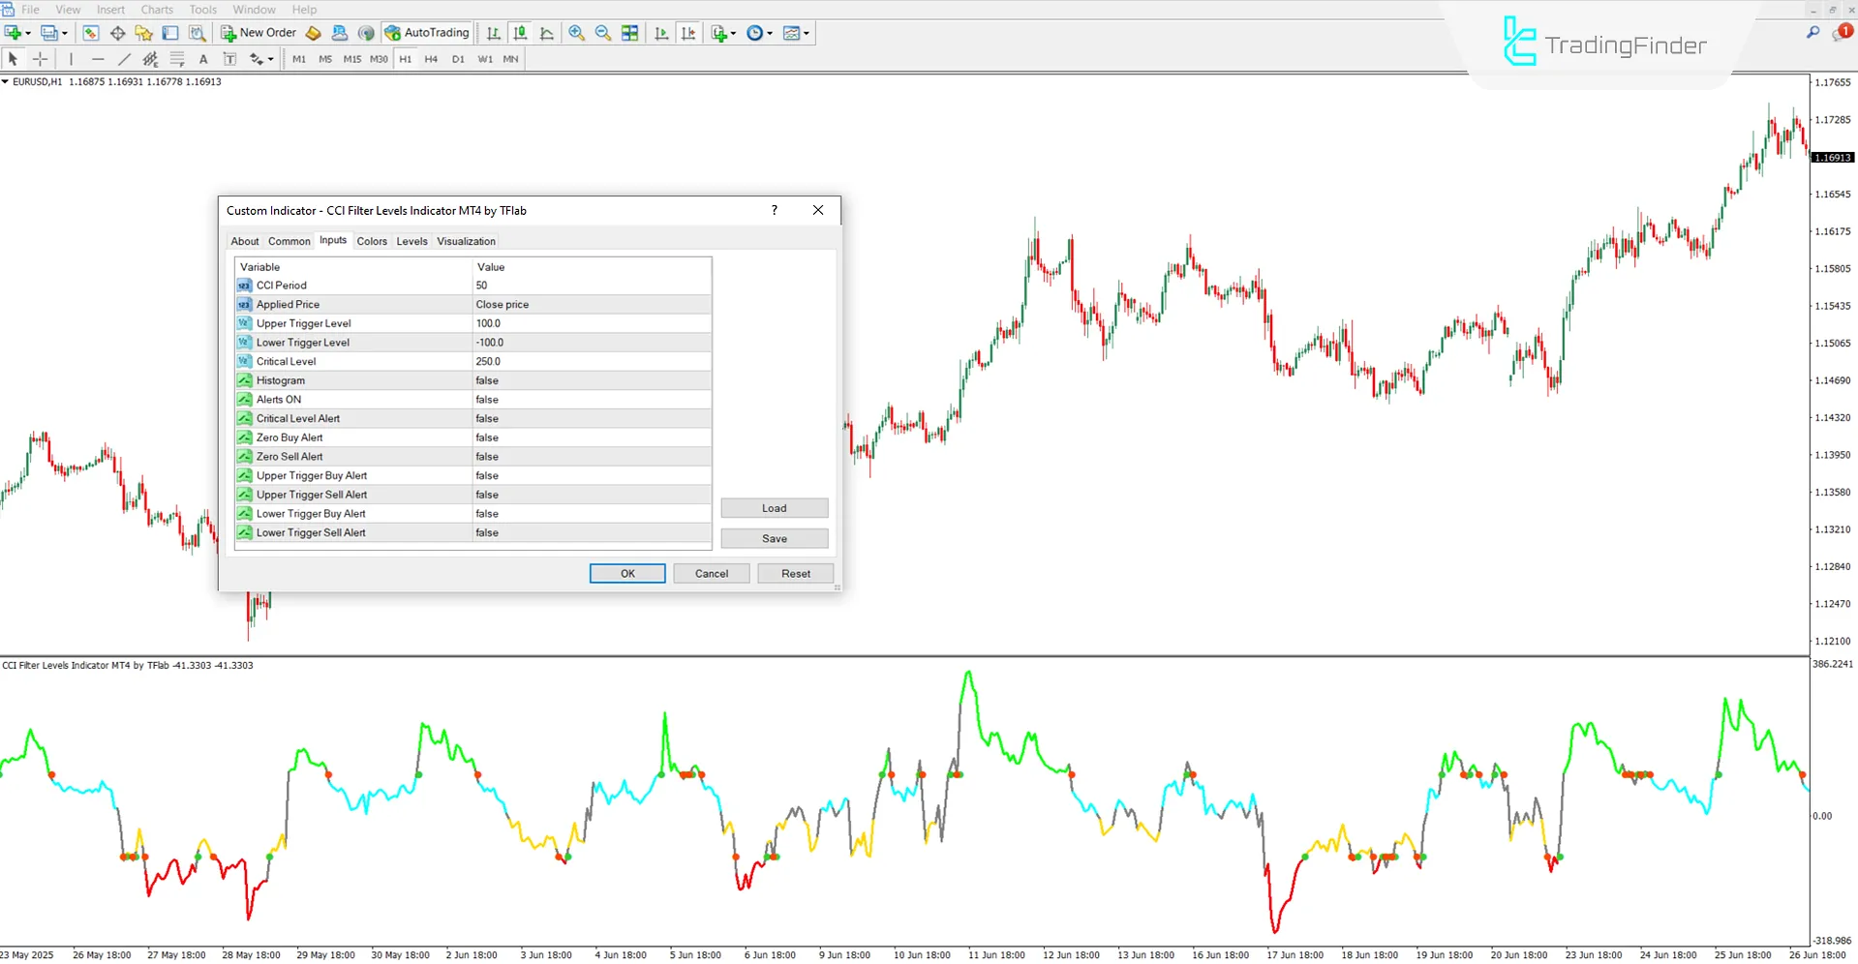The width and height of the screenshot is (1858, 964).
Task: Open the chart templates dropdown arrow
Action: (807, 32)
